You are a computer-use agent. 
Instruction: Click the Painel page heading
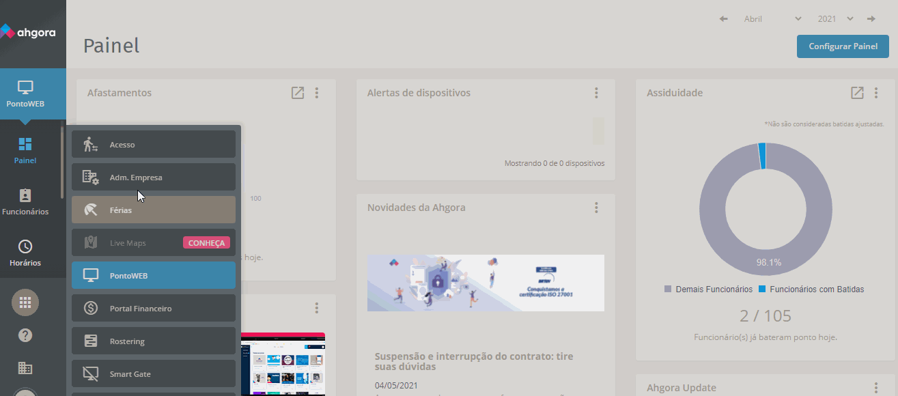111,46
